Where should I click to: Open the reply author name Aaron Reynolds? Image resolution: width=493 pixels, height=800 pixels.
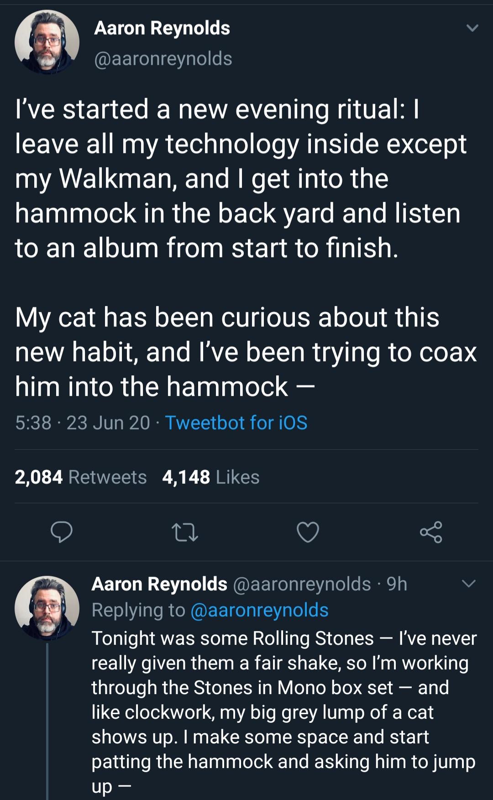pos(159,584)
